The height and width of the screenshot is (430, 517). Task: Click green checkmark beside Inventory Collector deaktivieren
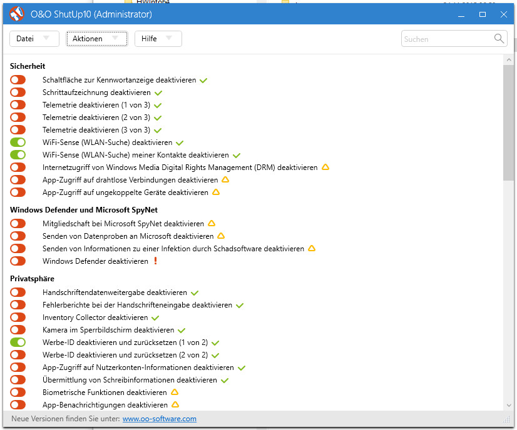coord(155,317)
